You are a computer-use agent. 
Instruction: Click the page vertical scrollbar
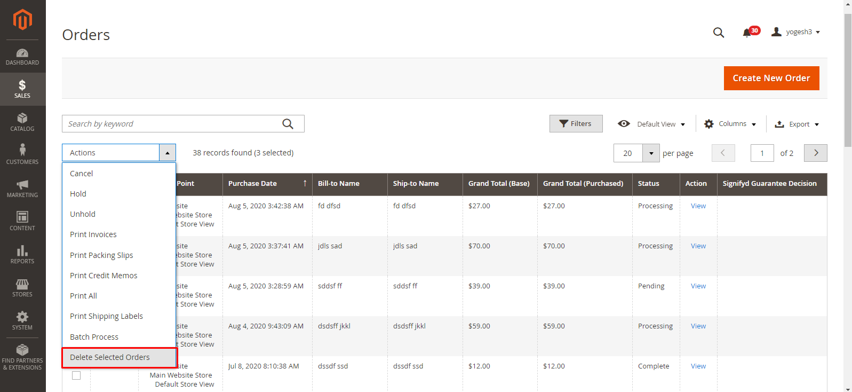click(x=848, y=80)
